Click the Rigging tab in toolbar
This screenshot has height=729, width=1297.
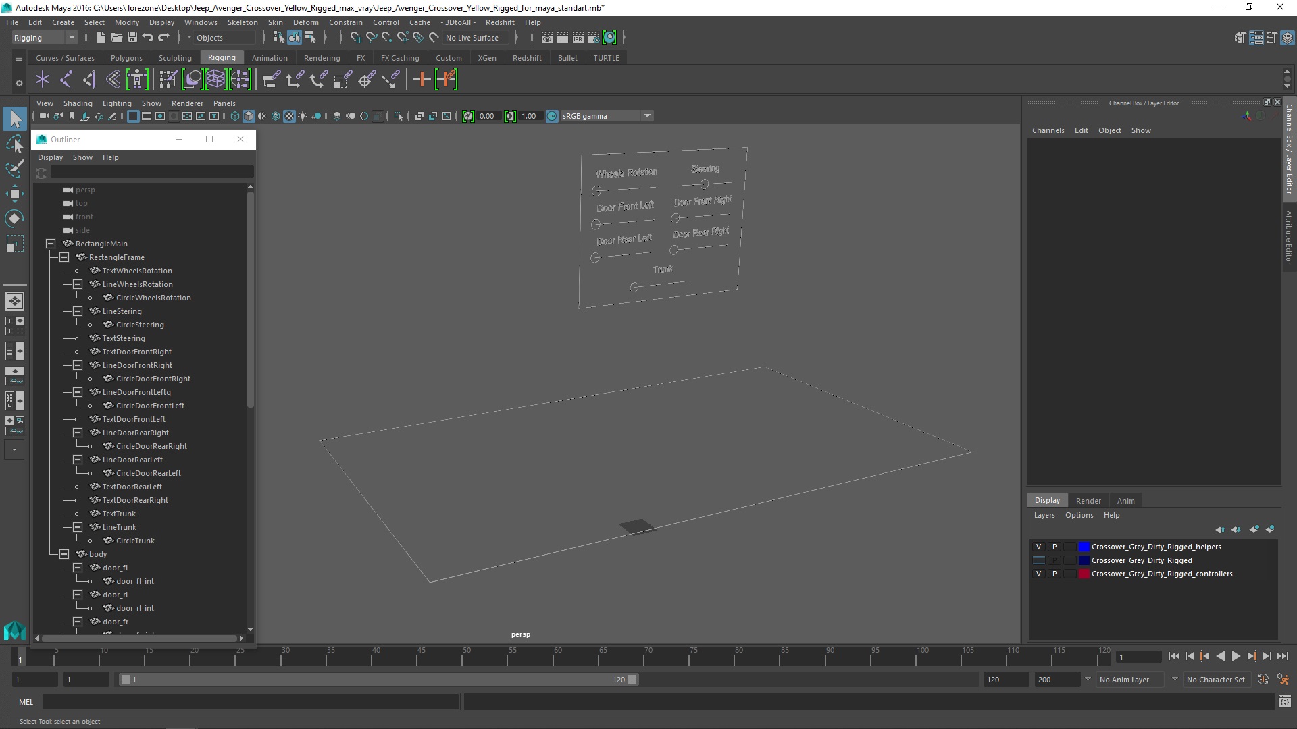pyautogui.click(x=221, y=57)
